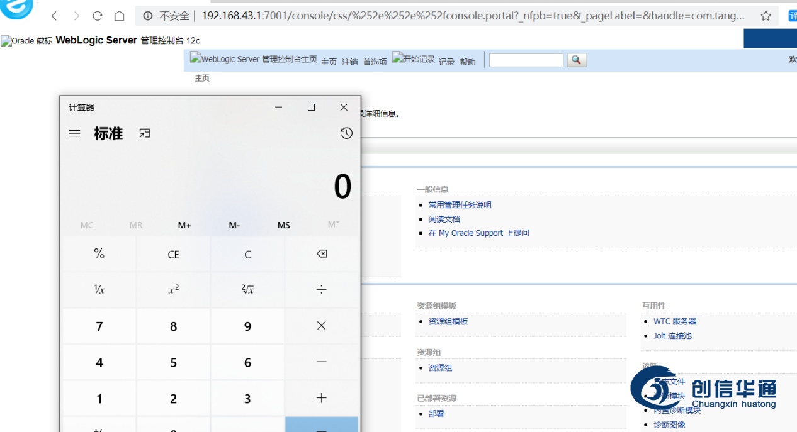797x432 pixels.
Task: Click 主页 breadcrumb below toolbar
Action: click(x=202, y=79)
